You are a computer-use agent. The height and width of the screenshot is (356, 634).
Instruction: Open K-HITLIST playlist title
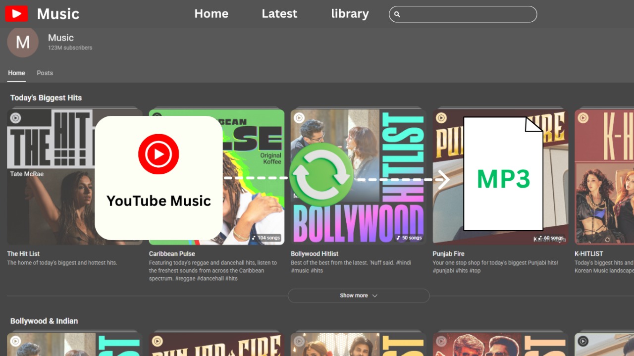pos(589,254)
